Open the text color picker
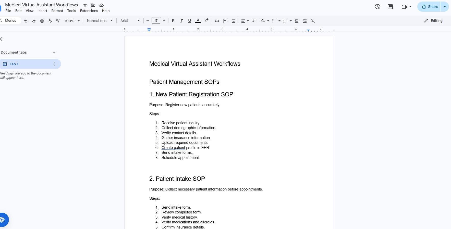451x229 pixels. click(x=198, y=21)
